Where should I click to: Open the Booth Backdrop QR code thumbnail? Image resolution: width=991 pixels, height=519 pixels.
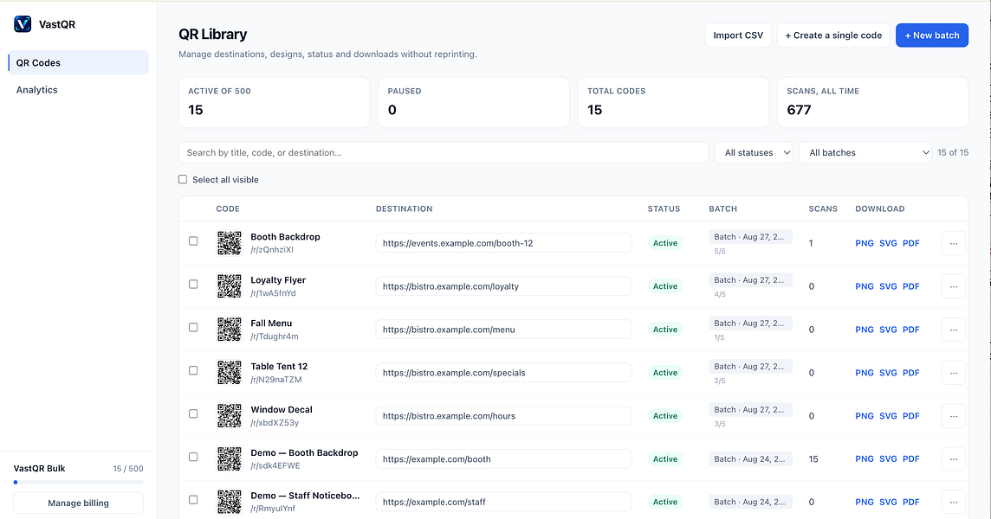pyautogui.click(x=230, y=243)
